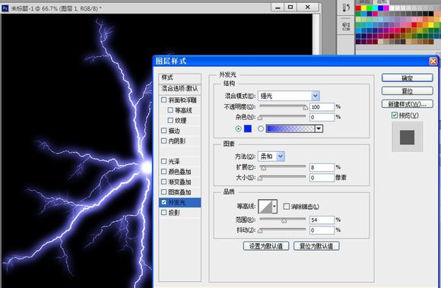Viewport: 441px width, 288px height.
Task: Click the Photoshop Ps document icon
Action: 5,8
